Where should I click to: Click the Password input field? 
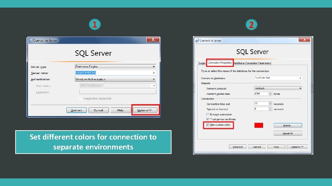(x=118, y=92)
